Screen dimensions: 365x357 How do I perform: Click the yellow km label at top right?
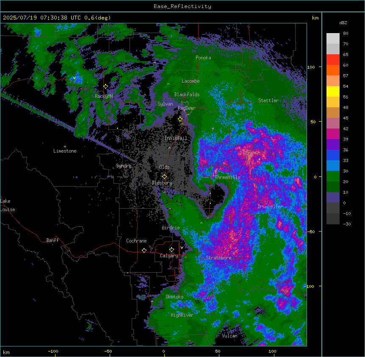(x=315, y=18)
